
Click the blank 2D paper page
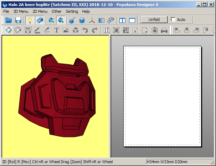[162, 96]
